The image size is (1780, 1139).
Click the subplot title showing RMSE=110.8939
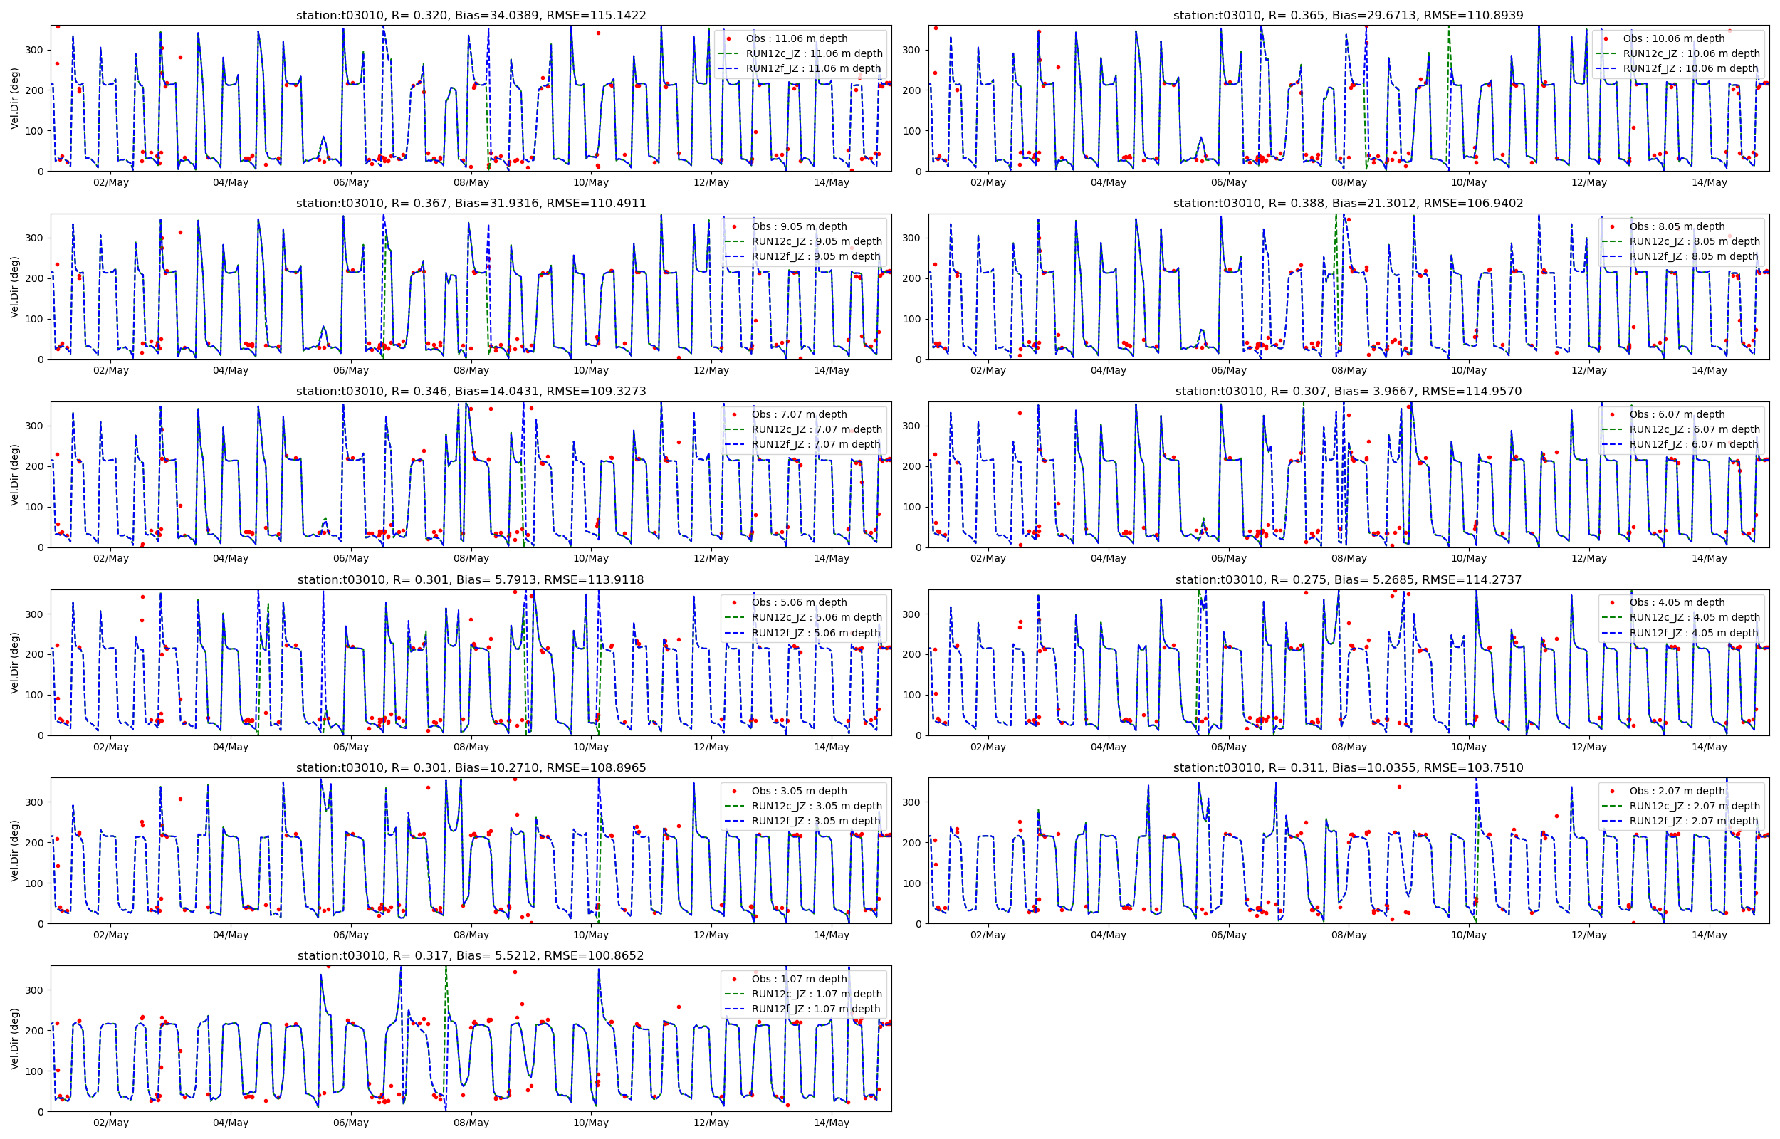(x=1347, y=15)
